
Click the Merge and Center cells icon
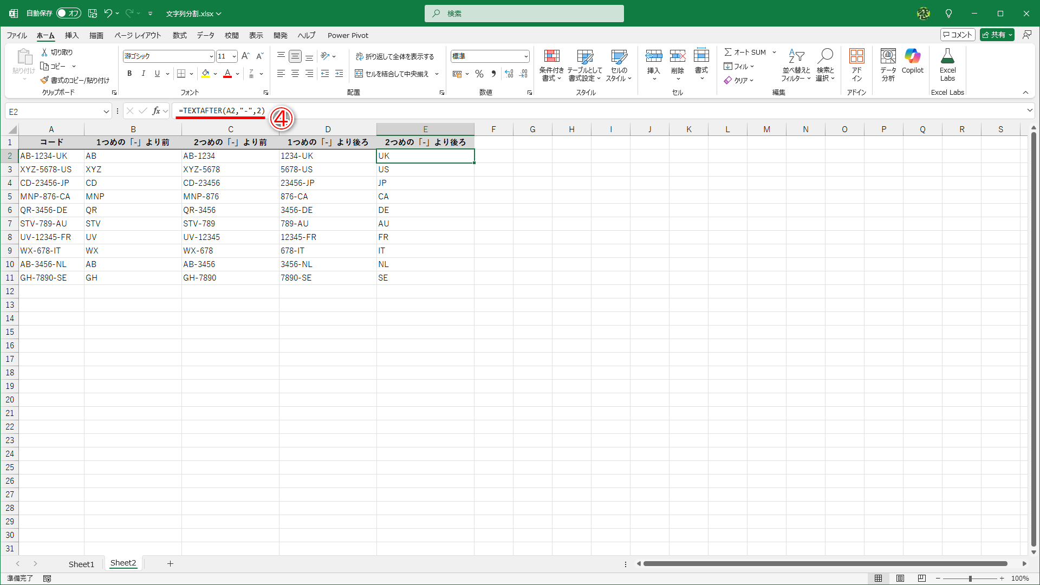359,74
